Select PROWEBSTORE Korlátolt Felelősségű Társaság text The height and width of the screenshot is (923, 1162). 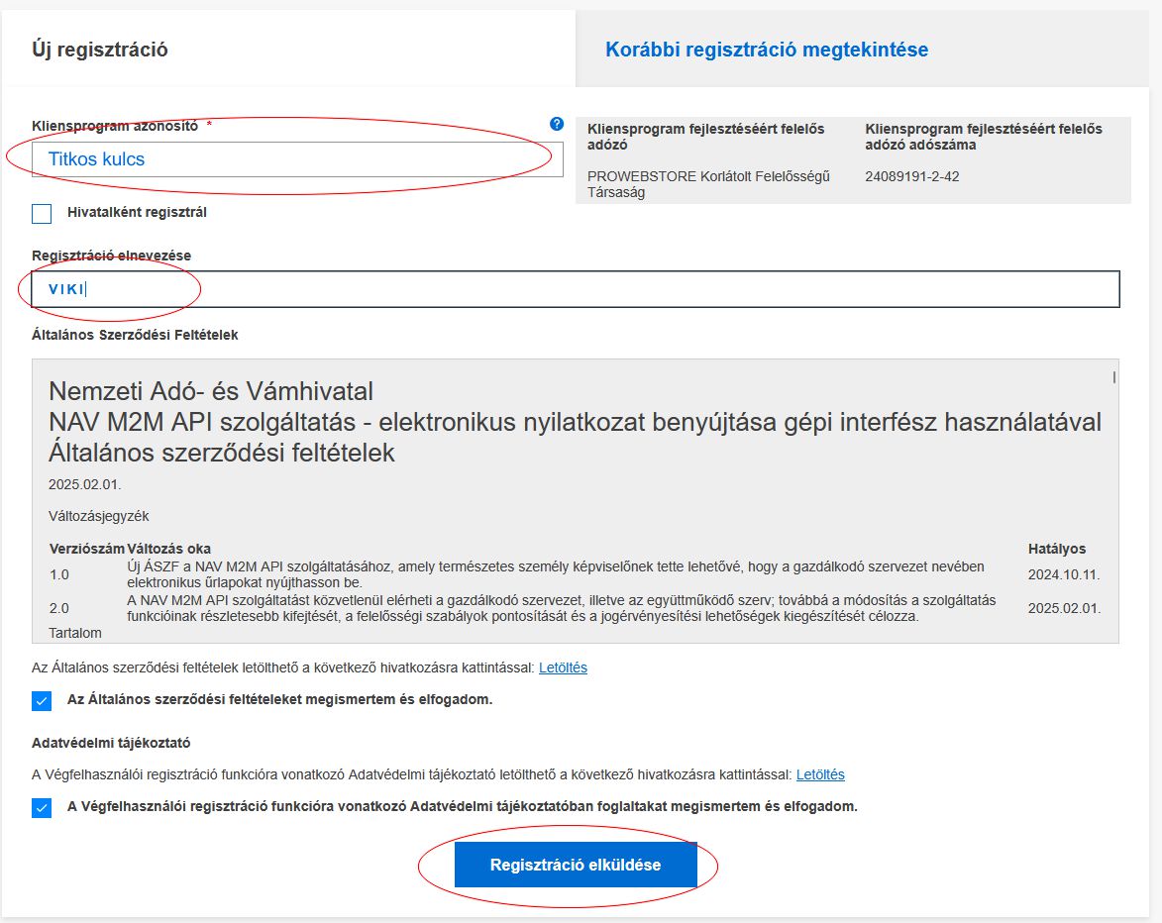pos(708,184)
